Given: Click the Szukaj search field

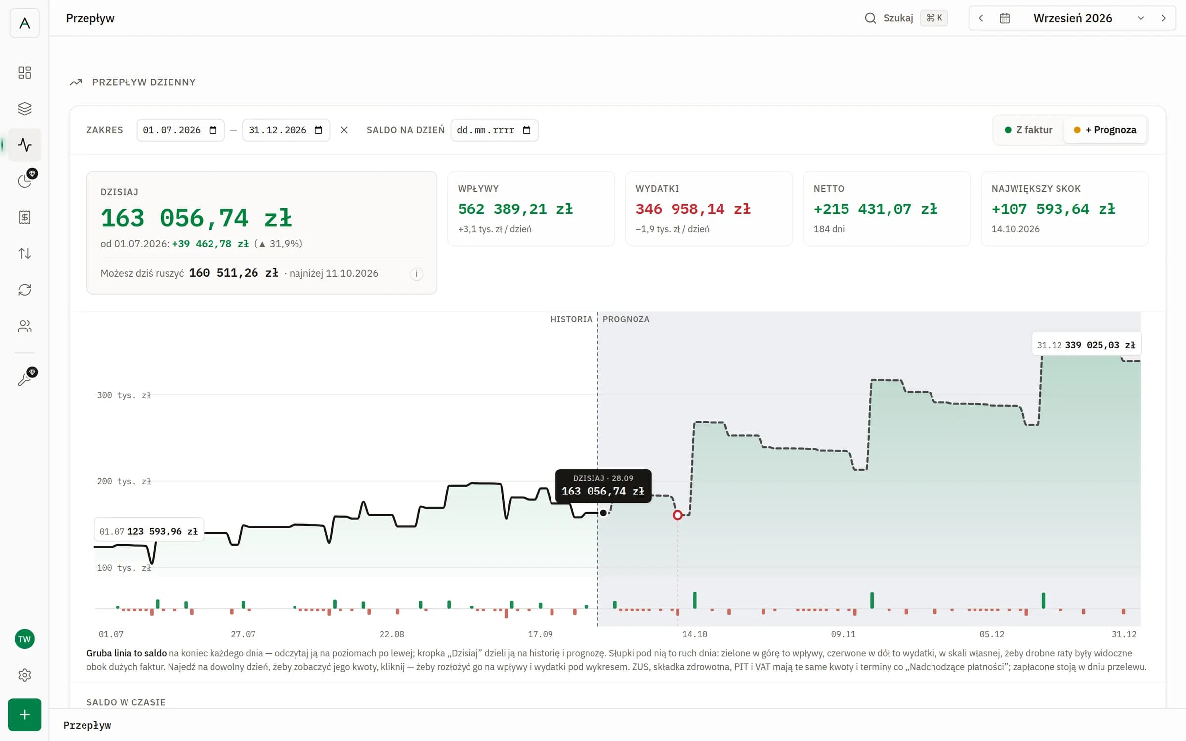Looking at the screenshot, I should 905,18.
